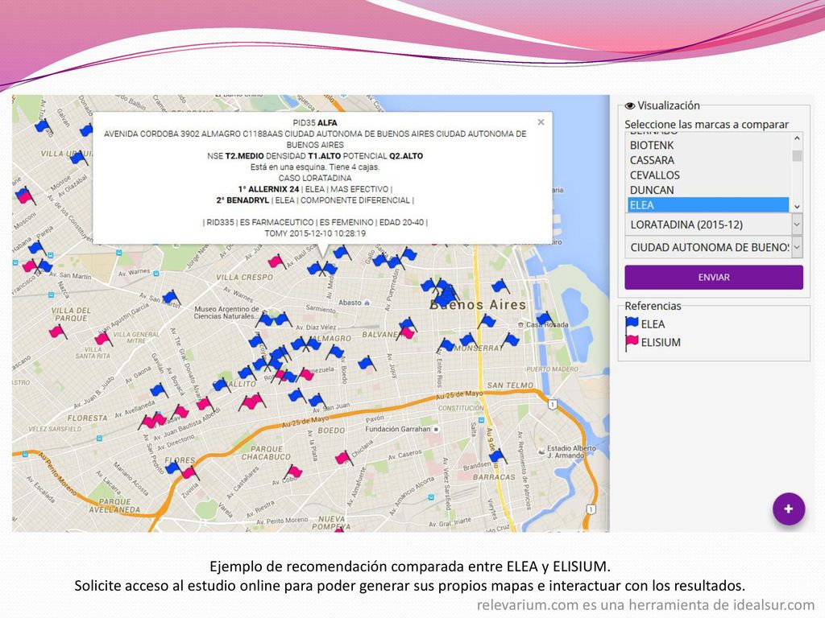
Task: Select the blue flag near Brandsen in Barracas
Action: [497, 455]
